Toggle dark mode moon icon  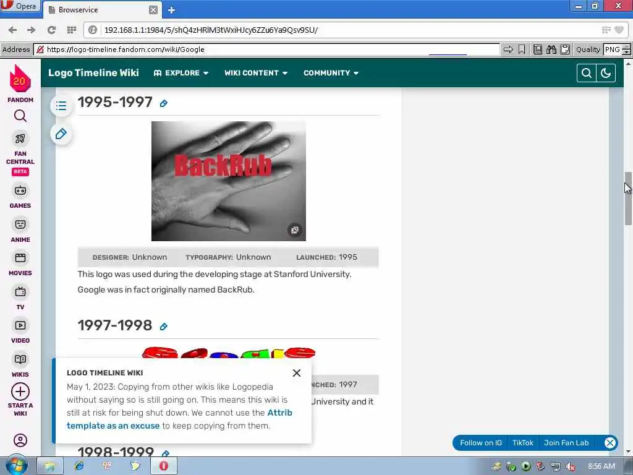pos(606,73)
